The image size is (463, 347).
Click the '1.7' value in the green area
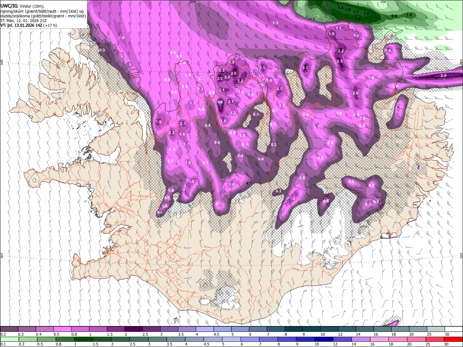pyautogui.click(x=356, y=12)
